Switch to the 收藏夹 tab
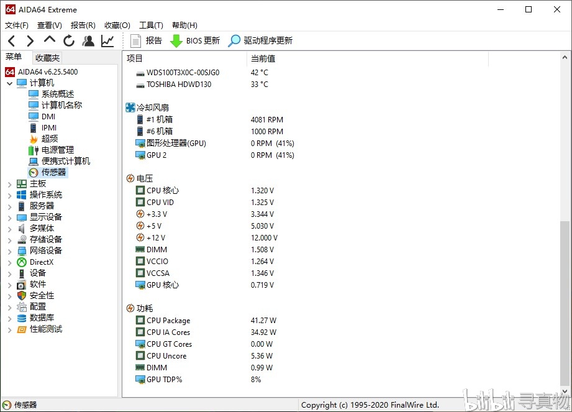Image resolution: width=572 pixels, height=412 pixels. coord(47,58)
